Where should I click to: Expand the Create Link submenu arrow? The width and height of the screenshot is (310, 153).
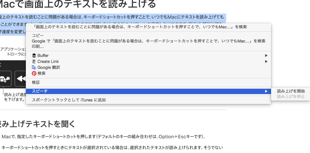(266, 61)
